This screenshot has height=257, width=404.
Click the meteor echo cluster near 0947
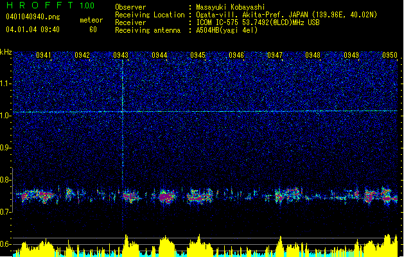(x=288, y=195)
